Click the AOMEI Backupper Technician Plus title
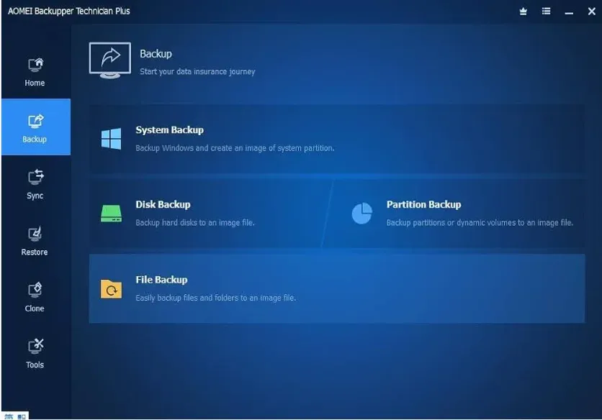The image size is (602, 420). (69, 11)
